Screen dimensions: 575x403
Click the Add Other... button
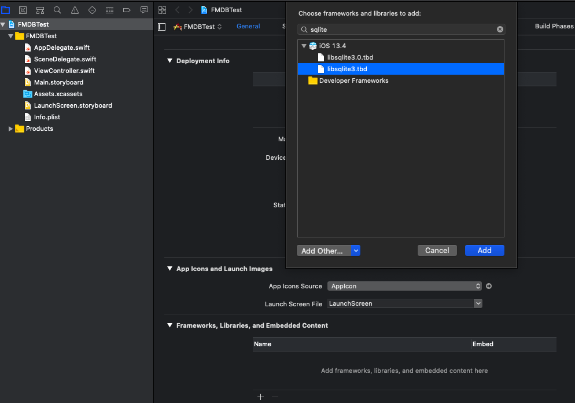324,251
